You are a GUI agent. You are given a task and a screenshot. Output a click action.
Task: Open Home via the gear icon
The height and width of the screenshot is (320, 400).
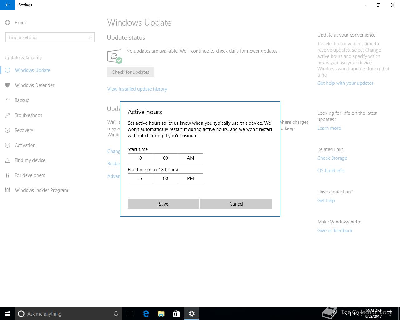click(x=7, y=22)
